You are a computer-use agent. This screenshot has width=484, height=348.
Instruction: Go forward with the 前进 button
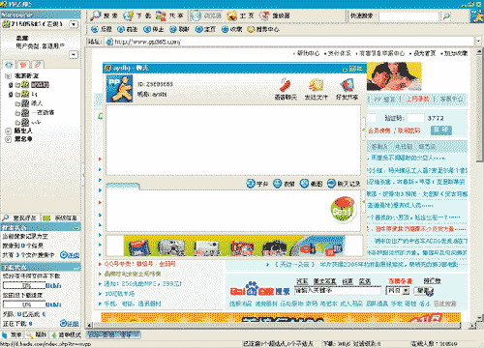pyautogui.click(x=127, y=29)
